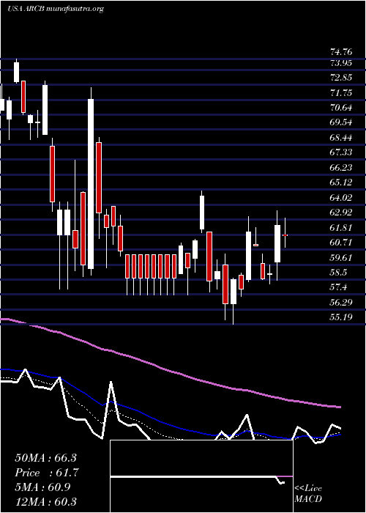The width and height of the screenshot is (366, 513).
Task: Click the 56.29 price axis label
Action: pos(341,302)
